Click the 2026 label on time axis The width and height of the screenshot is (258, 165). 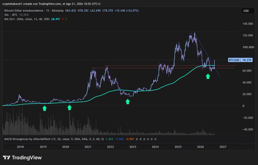pos(200,147)
